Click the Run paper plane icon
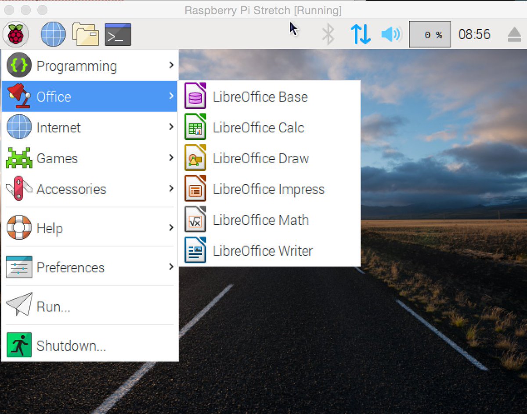Viewport: 527px width, 414px height. (19, 304)
